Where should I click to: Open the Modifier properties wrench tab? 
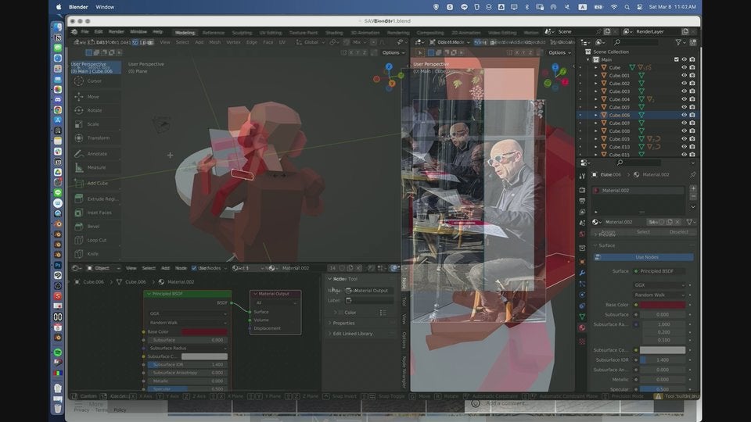[x=582, y=273]
